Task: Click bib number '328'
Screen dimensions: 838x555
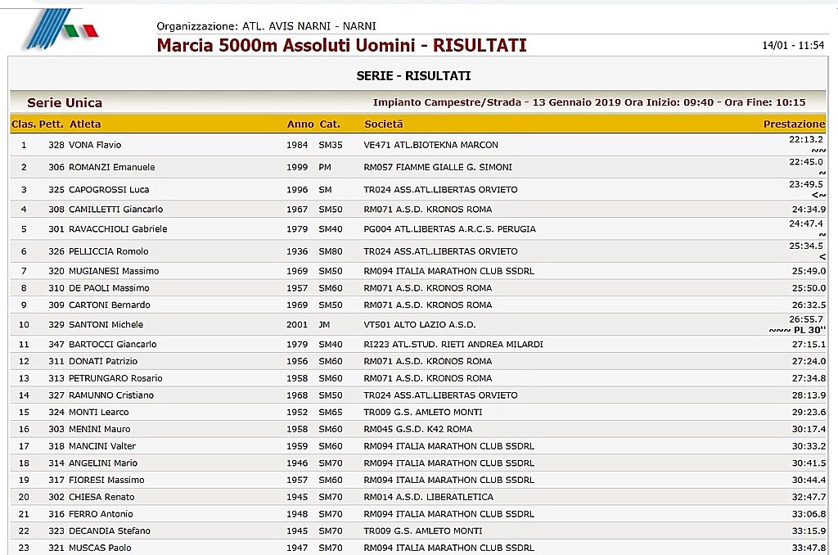Action: click(x=56, y=145)
